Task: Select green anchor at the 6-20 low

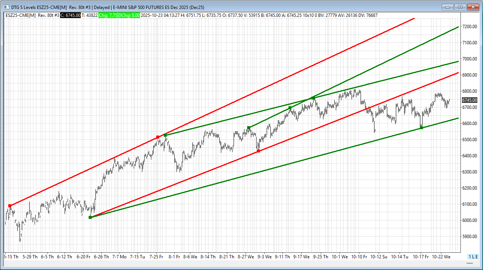Action: point(90,217)
